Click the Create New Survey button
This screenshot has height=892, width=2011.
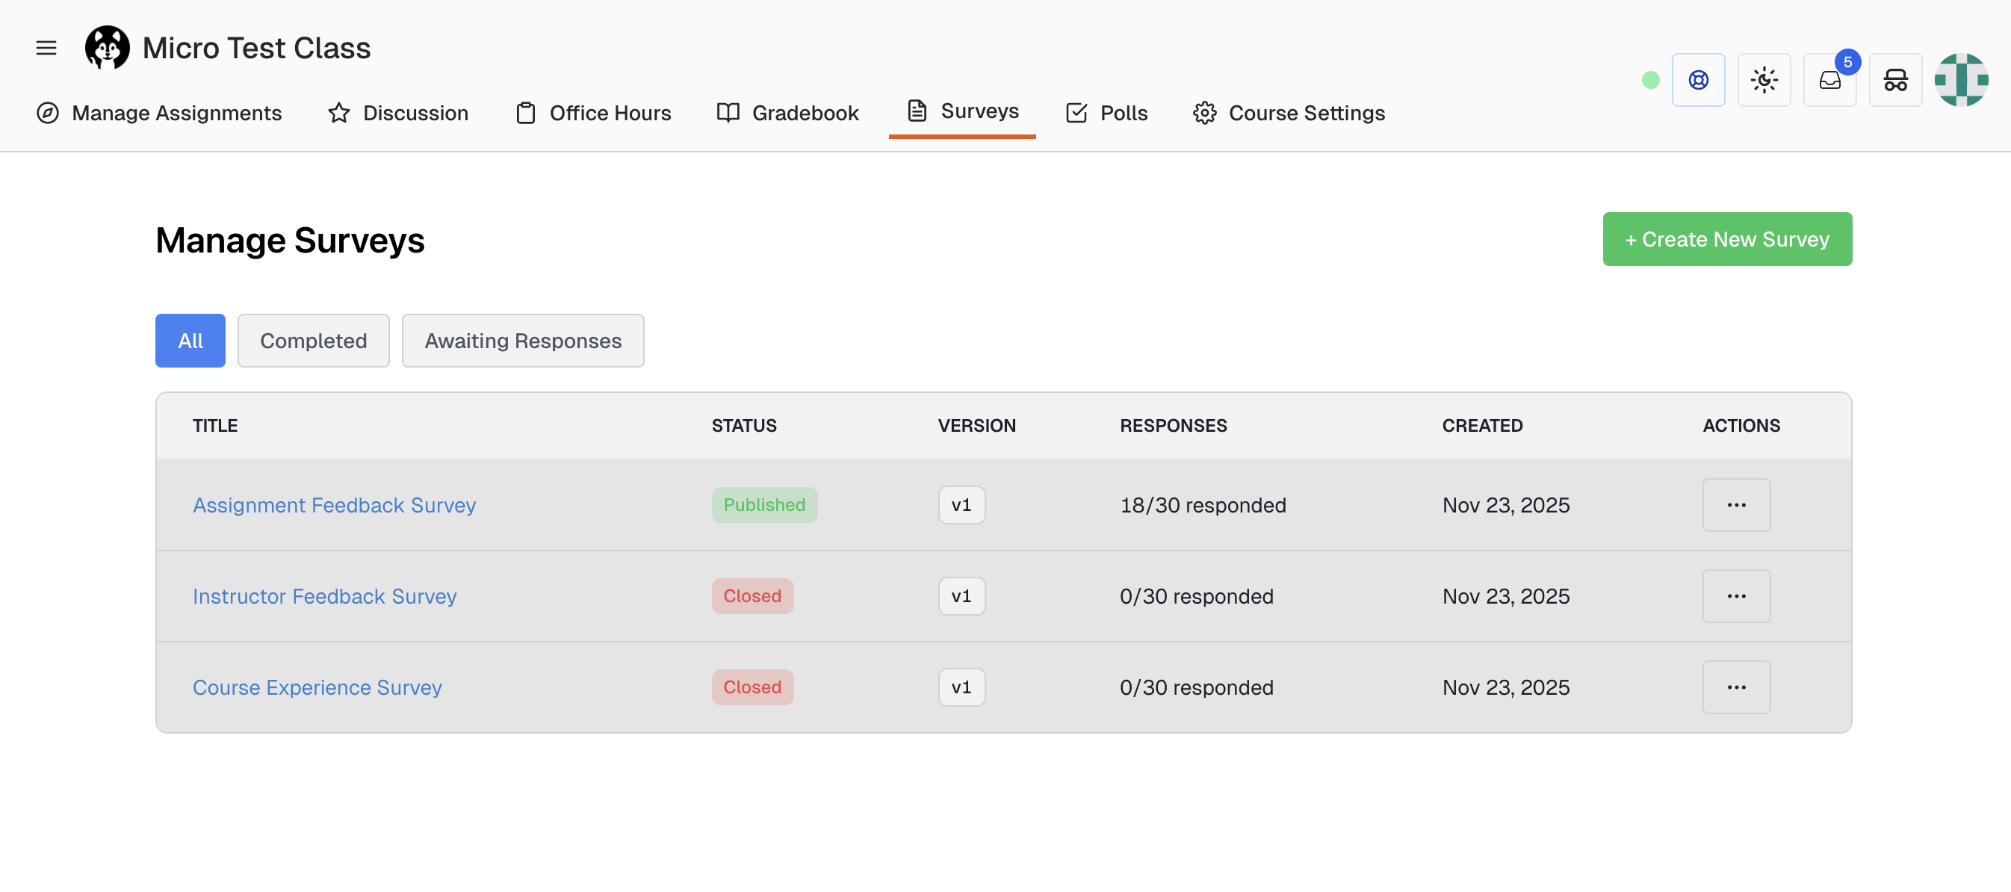click(1726, 239)
